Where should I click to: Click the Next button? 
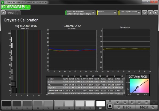146,107
